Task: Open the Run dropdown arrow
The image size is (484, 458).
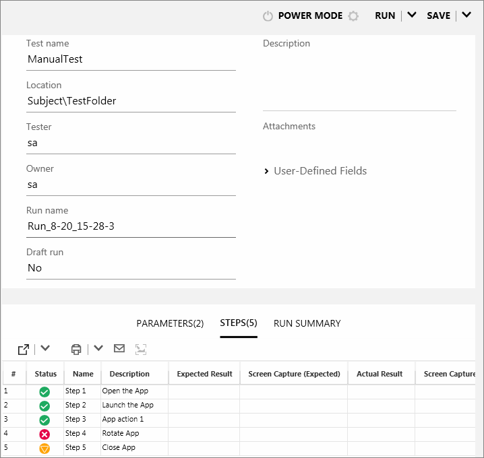Action: click(412, 15)
